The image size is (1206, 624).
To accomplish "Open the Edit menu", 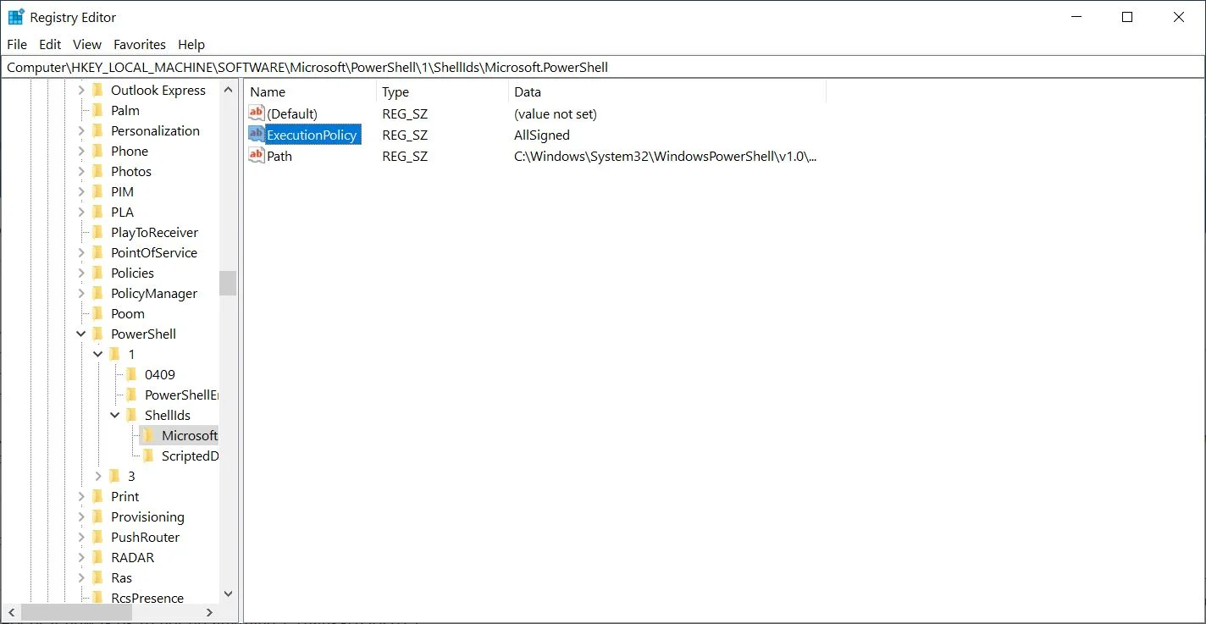I will click(x=50, y=44).
